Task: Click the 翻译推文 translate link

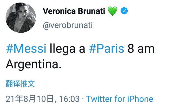Action: click(x=20, y=83)
